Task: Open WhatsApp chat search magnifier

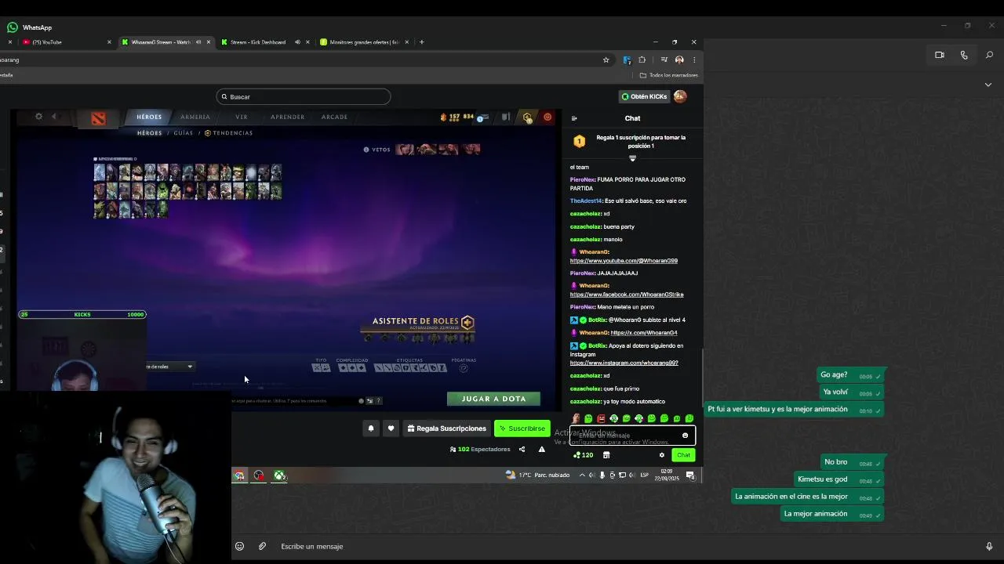Action: 989,55
